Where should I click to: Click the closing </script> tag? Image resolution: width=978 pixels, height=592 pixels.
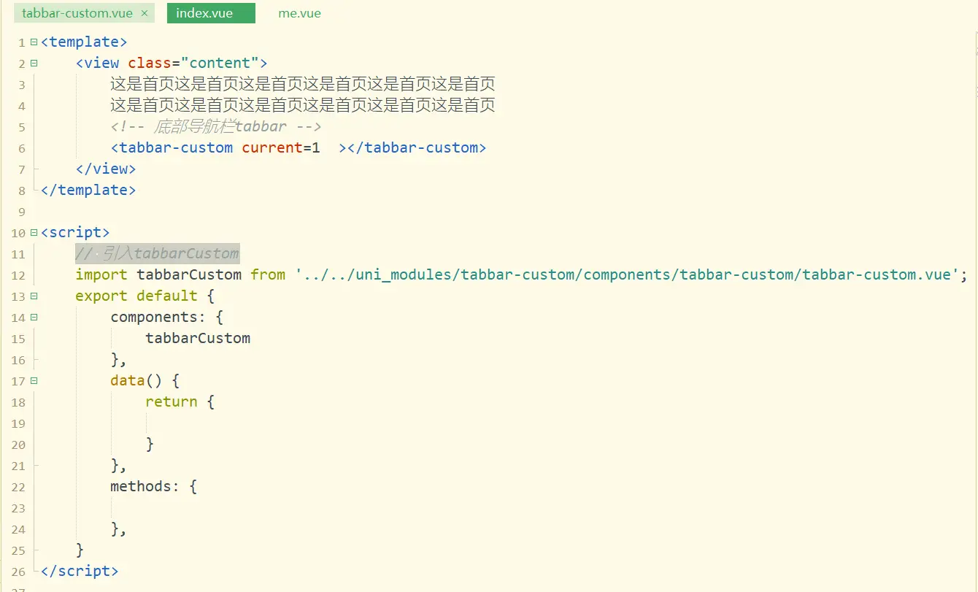tap(80, 571)
